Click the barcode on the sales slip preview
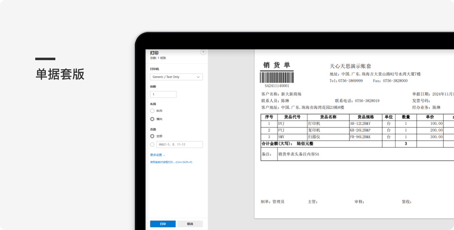Image resolution: width=454 pixels, height=230 pixels. point(277,77)
